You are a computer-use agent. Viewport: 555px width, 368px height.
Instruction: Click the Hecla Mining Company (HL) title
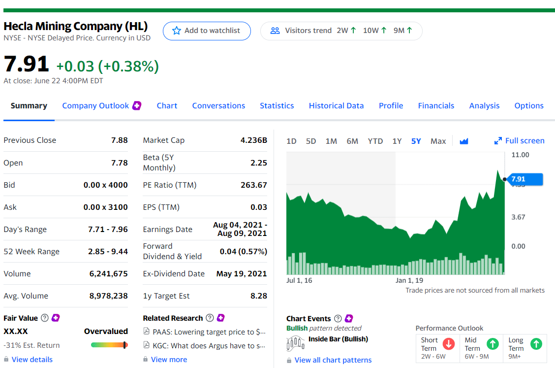point(76,26)
